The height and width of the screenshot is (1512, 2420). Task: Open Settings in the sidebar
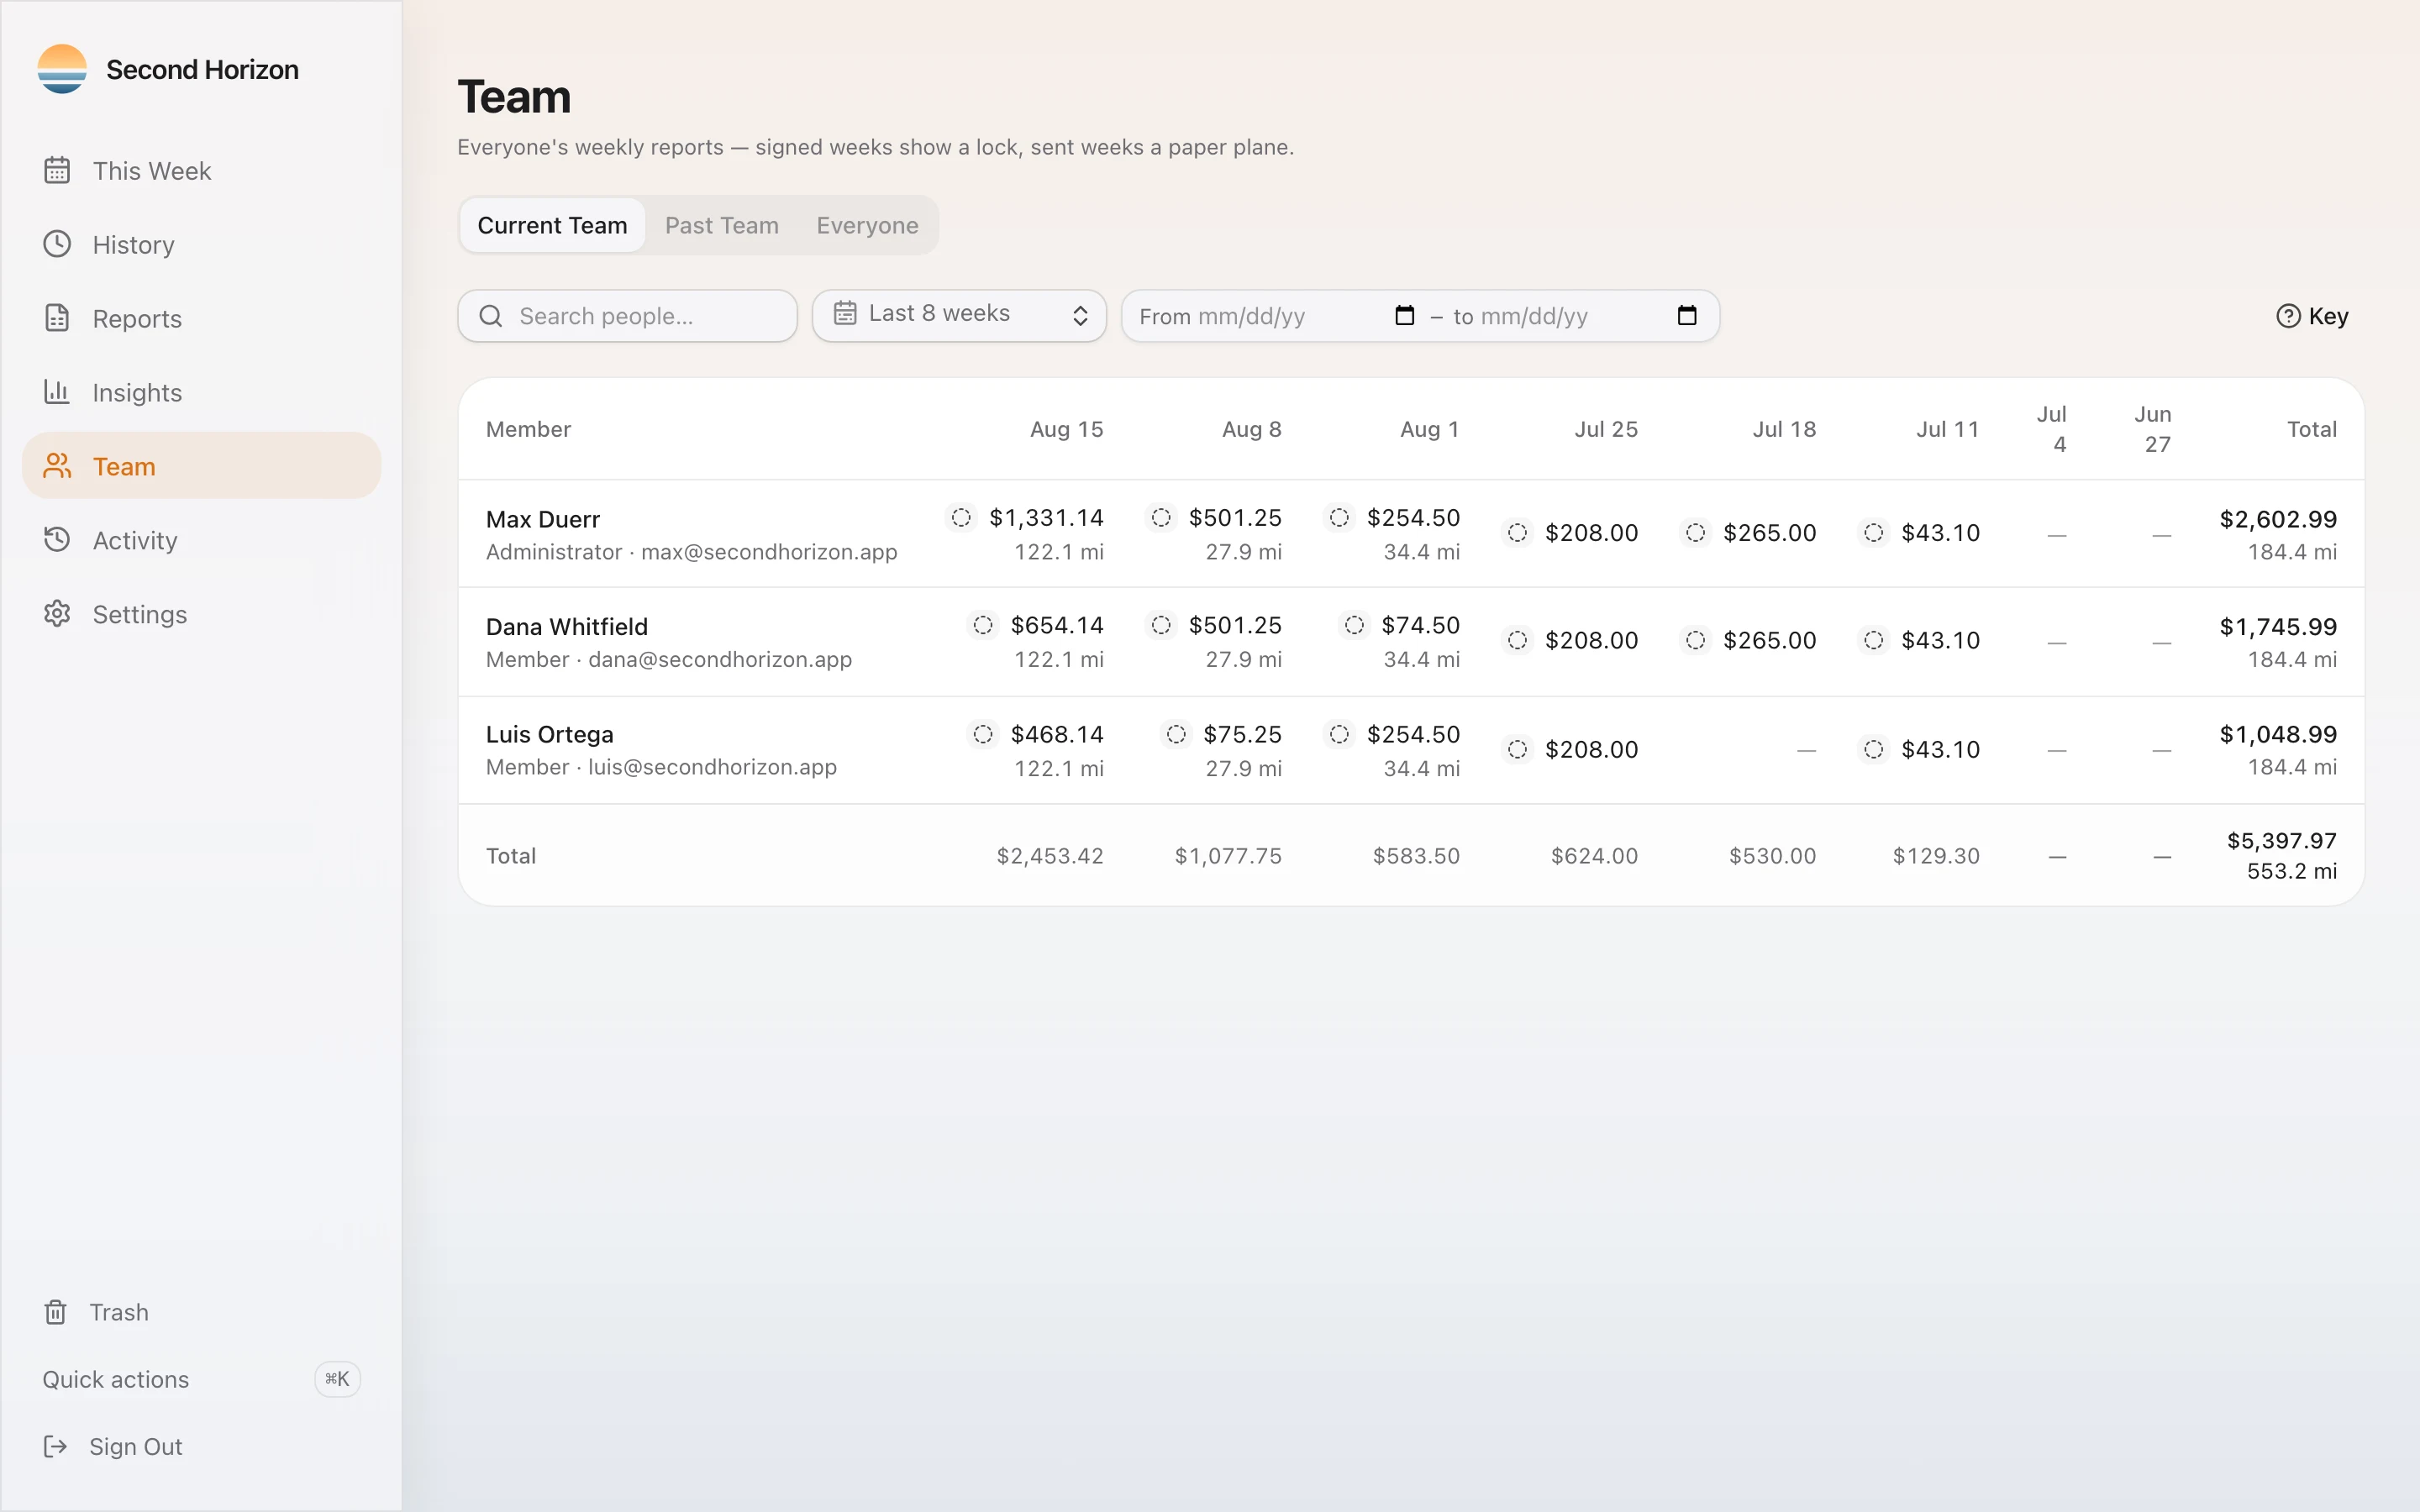201,614
